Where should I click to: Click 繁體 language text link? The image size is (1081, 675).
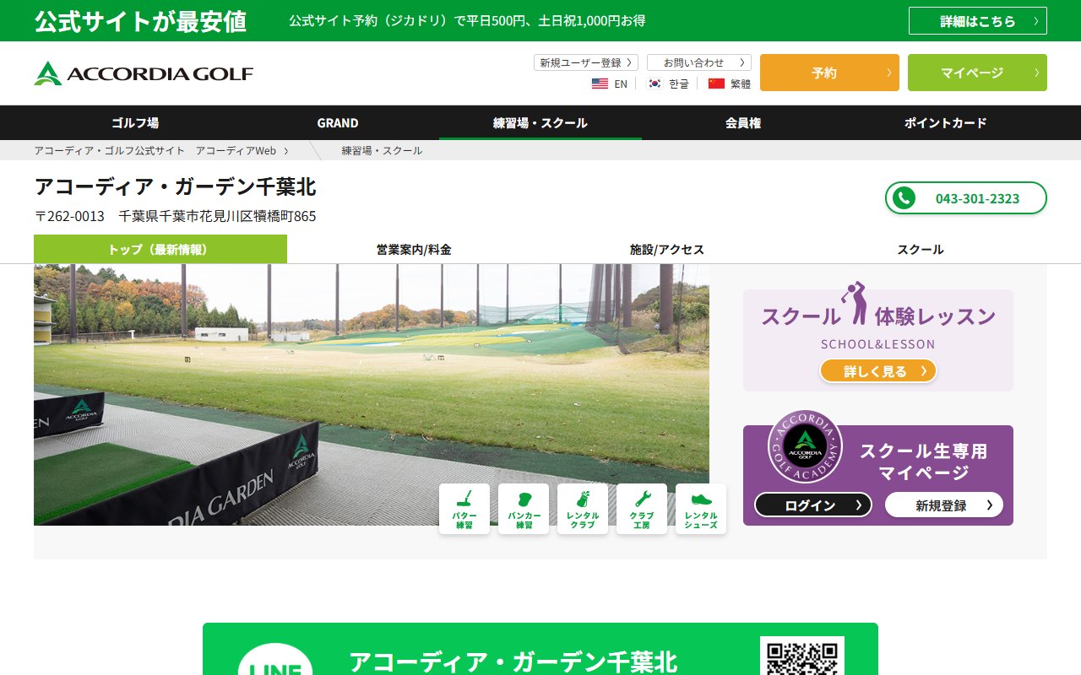coord(741,84)
